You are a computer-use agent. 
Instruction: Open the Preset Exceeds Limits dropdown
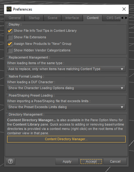tap(66, 107)
